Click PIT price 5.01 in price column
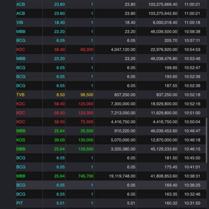Viewport: 209px width, 209px height. pyautogui.click(x=61, y=203)
